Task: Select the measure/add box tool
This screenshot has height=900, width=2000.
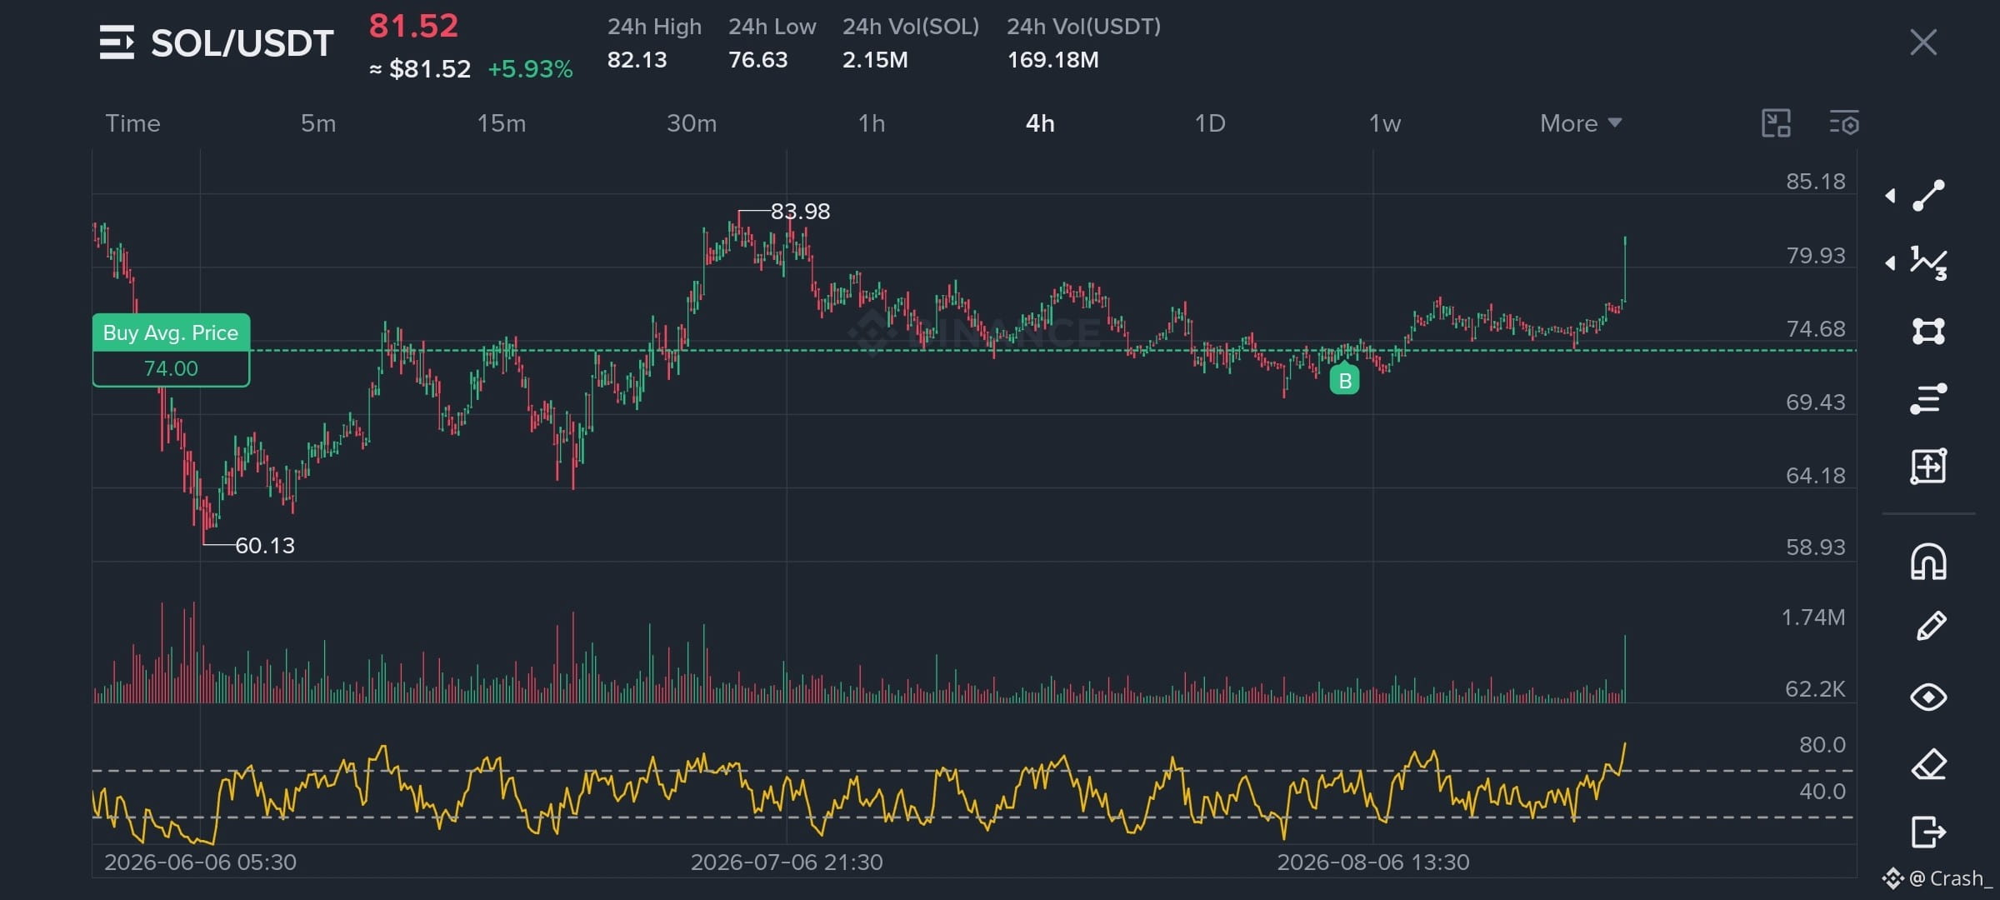Action: coord(1928,466)
